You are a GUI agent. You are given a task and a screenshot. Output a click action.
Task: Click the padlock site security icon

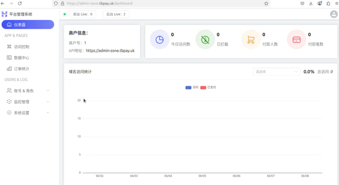(63, 3)
